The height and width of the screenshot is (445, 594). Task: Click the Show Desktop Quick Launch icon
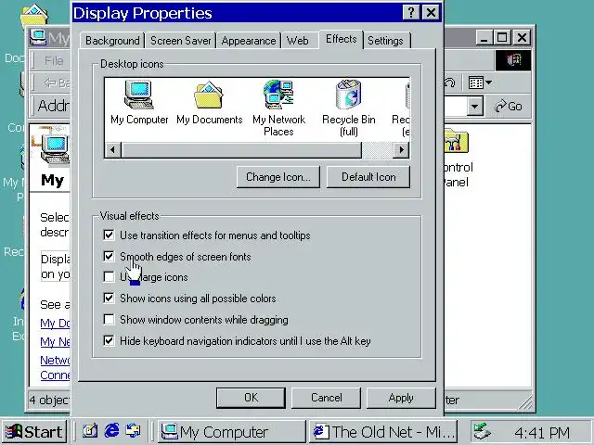(90, 431)
